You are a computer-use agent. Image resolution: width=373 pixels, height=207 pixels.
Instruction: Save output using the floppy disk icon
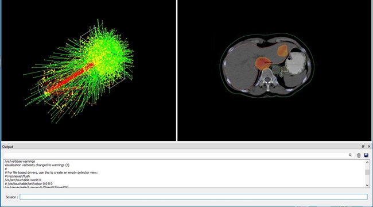coord(366,155)
